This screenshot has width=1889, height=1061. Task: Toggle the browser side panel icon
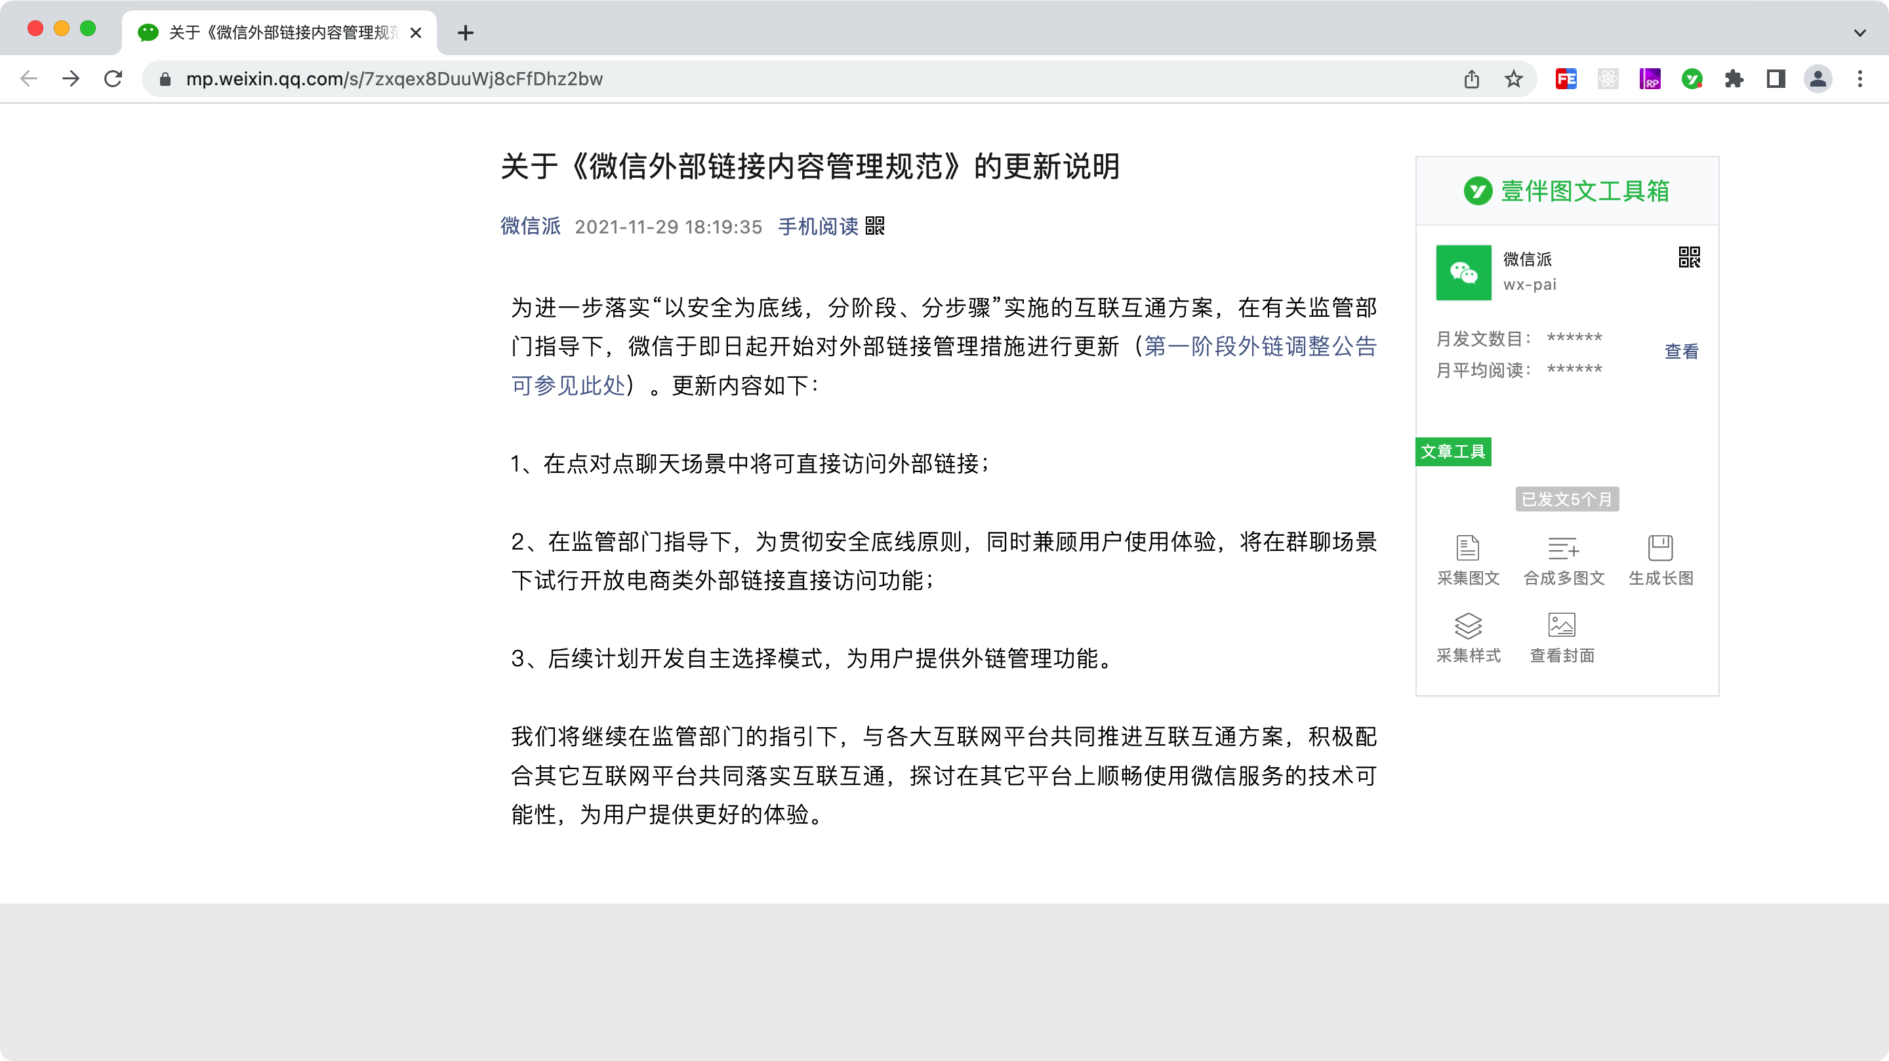click(x=1776, y=79)
